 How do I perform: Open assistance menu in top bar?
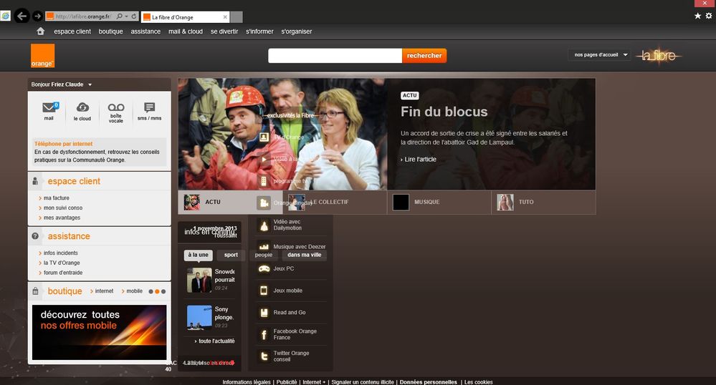145,31
